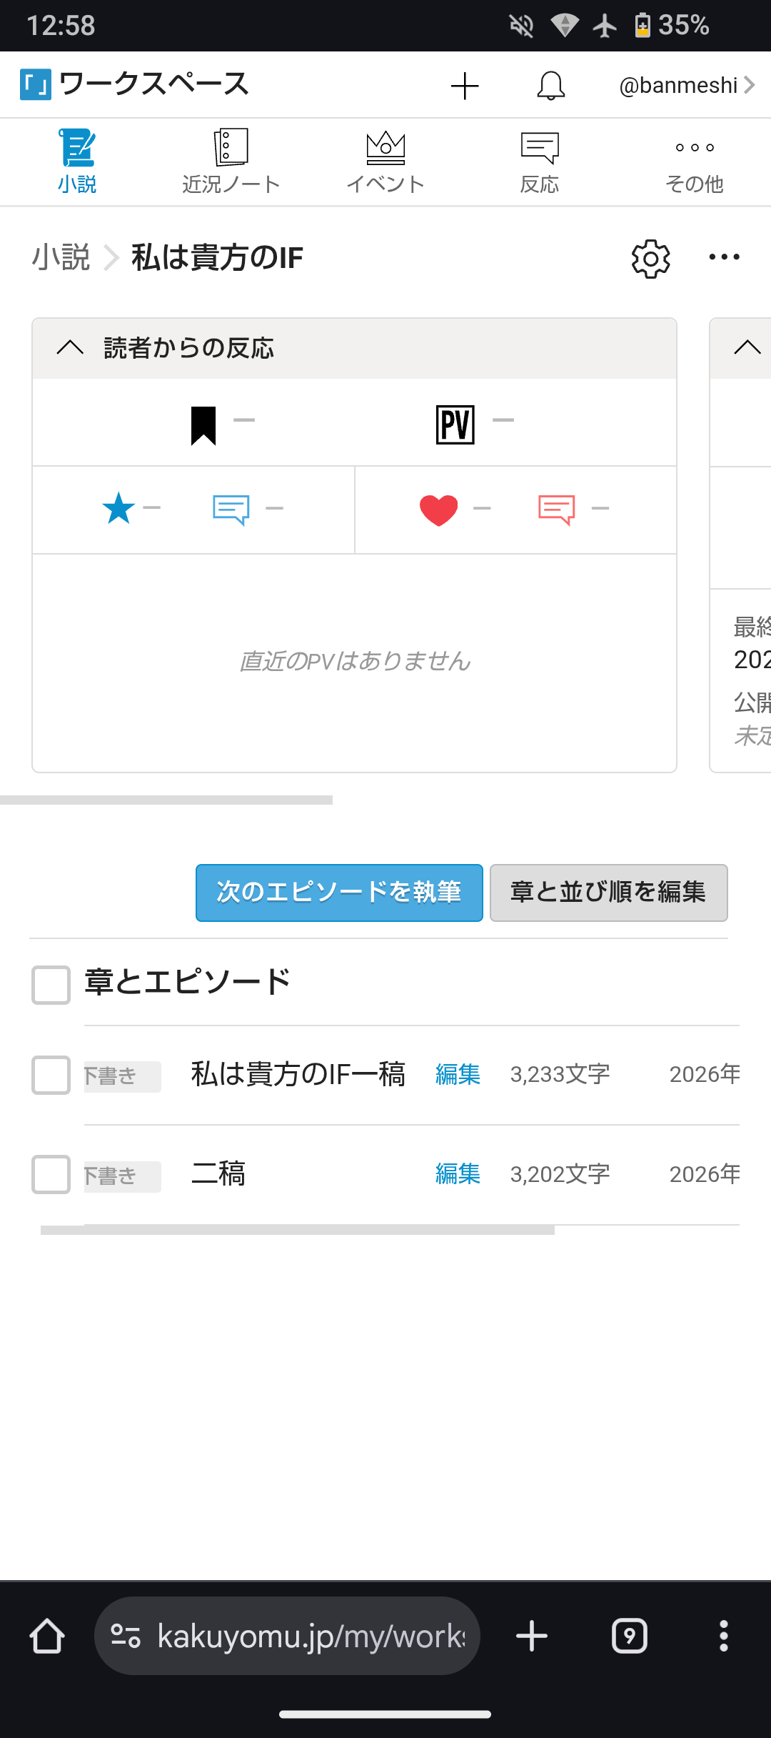Open the notifications bell
Image resolution: width=771 pixels, height=1738 pixels.
550,86
